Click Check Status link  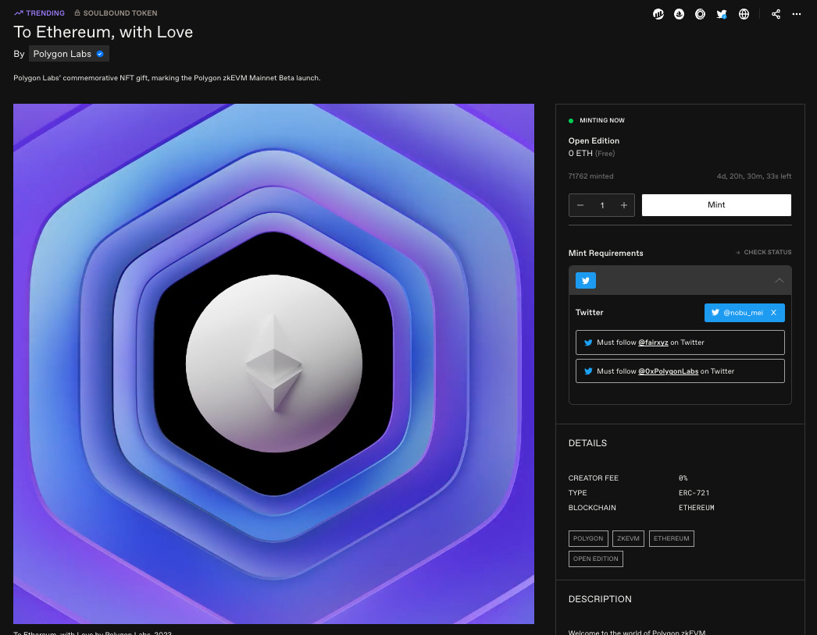pos(763,253)
